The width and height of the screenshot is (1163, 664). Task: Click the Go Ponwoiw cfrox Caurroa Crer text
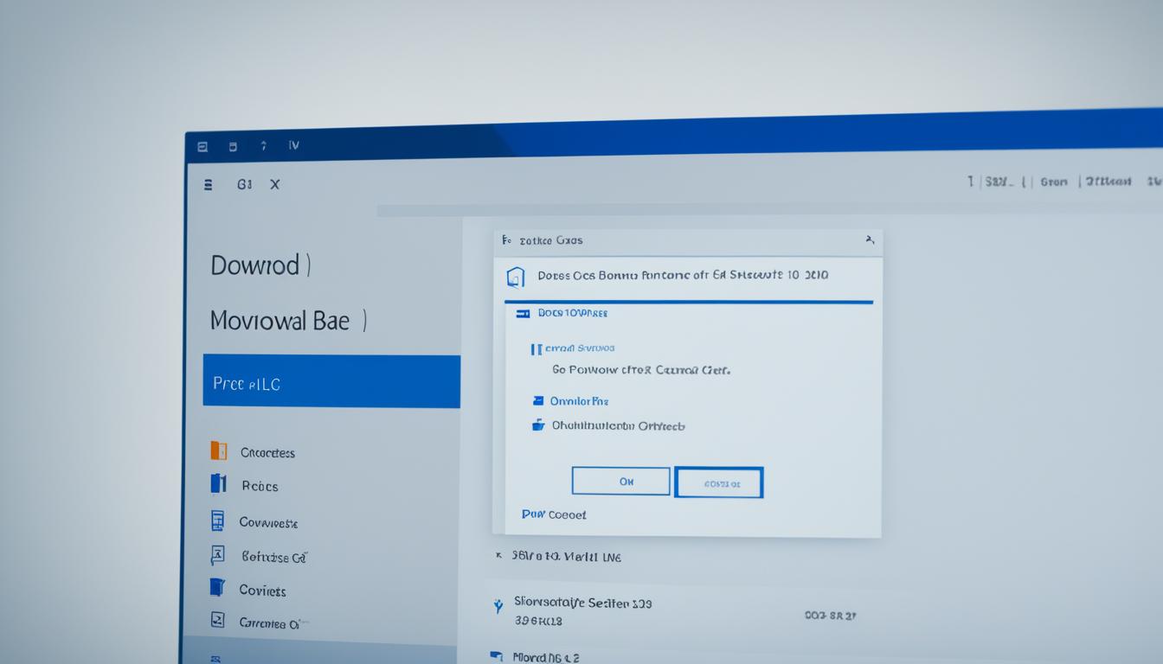pos(641,369)
